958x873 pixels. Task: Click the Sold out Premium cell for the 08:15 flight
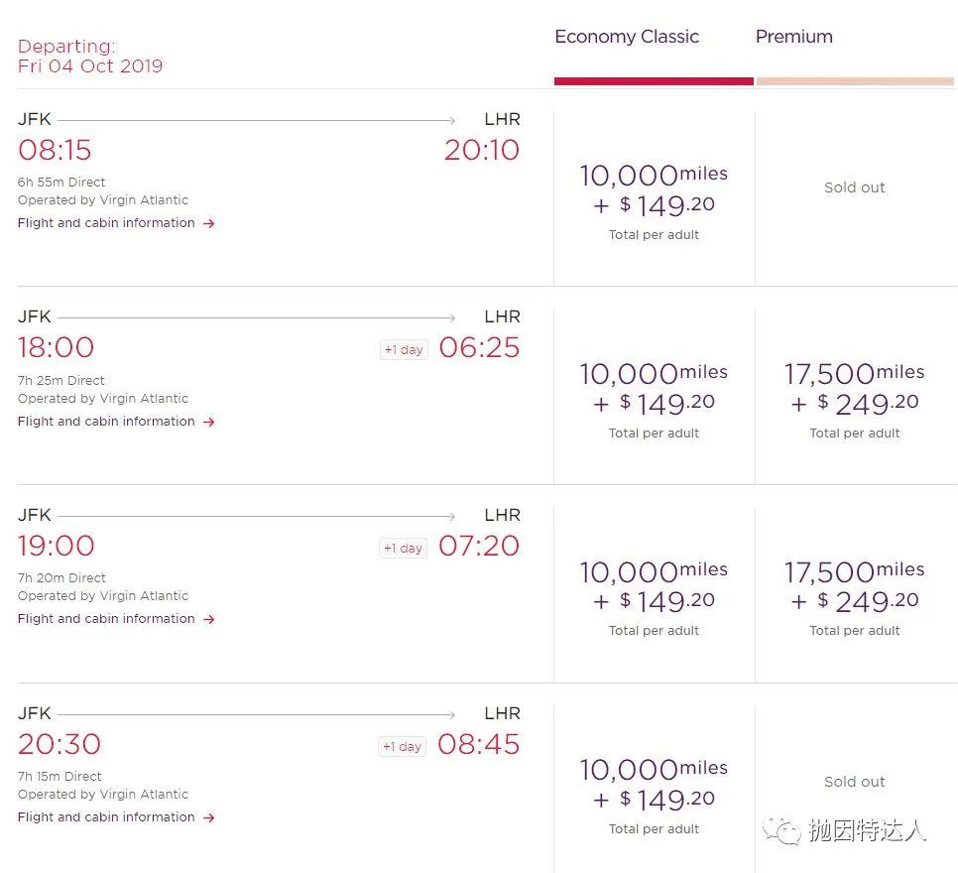point(855,187)
